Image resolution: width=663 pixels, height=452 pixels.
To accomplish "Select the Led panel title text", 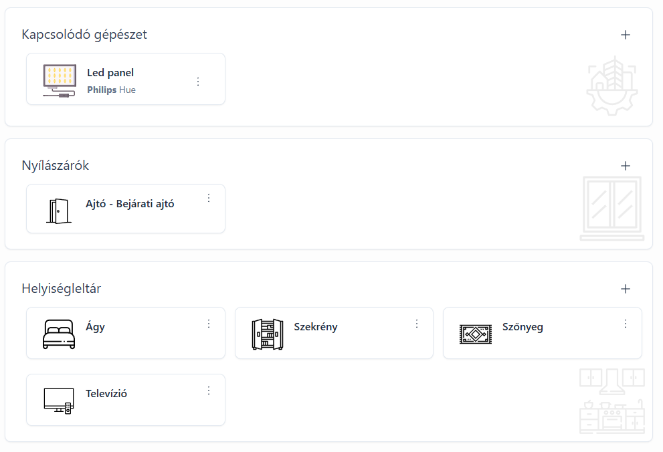I will pyautogui.click(x=110, y=73).
